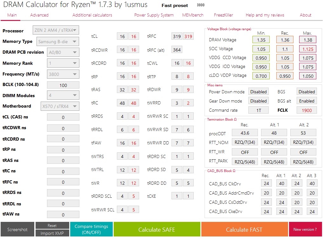Click the New version ? button
Image resolution: width=323 pixels, height=239 pixels.
(x=305, y=229)
